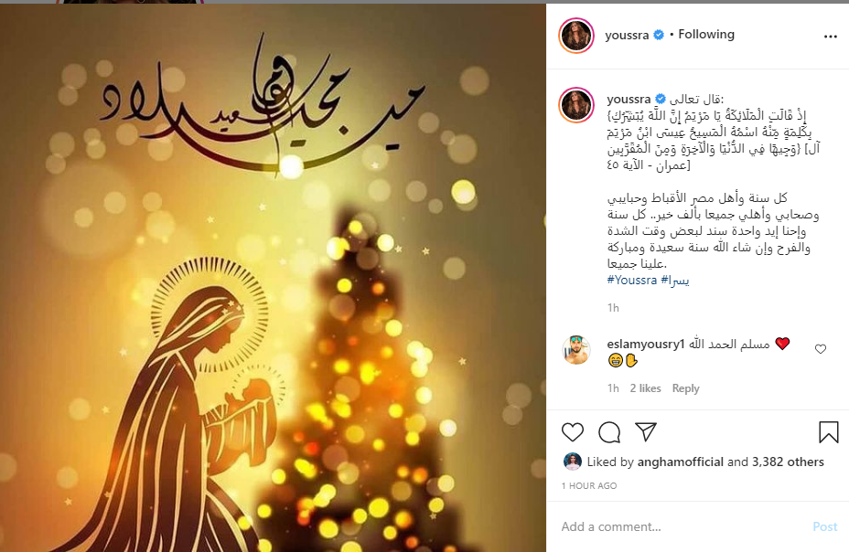Open the #Youssra hashtag link
Screen dimensions: 849x552
coord(632,280)
